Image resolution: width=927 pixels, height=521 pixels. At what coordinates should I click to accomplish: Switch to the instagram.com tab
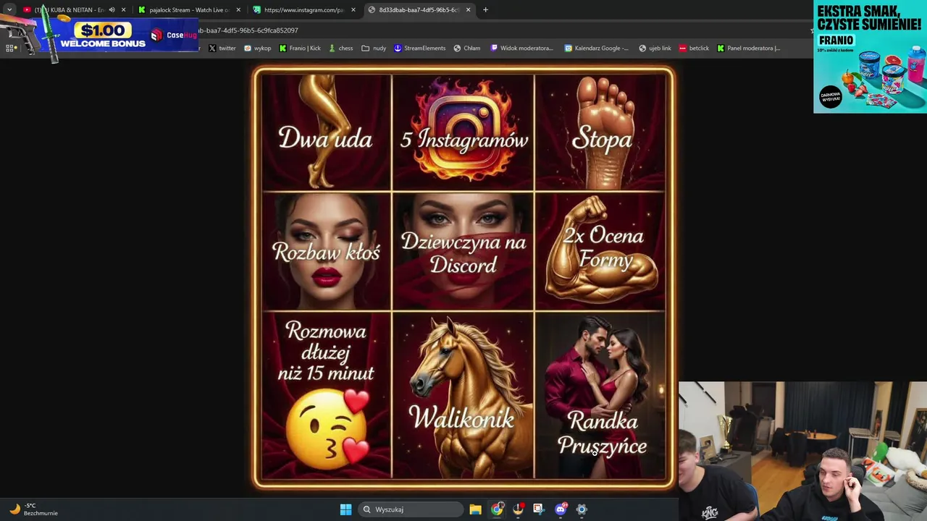coord(303,10)
